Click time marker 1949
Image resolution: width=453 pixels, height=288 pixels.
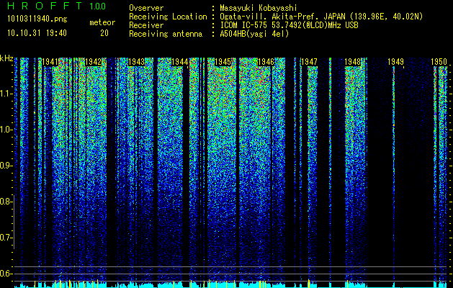[395, 62]
